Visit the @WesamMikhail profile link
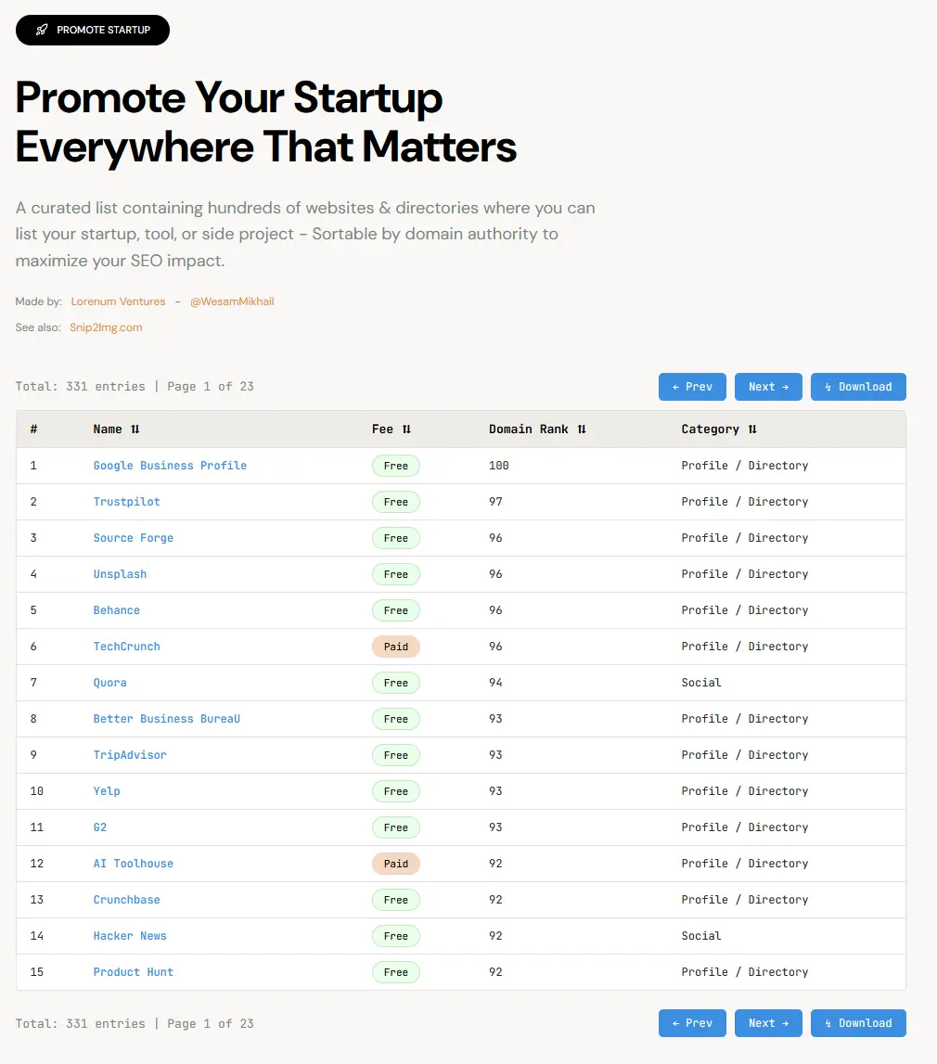 [x=232, y=301]
